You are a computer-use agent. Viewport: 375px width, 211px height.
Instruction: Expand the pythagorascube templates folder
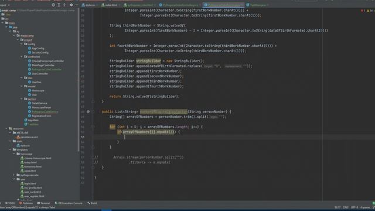(x=14, y=175)
